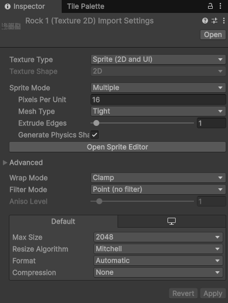Open the Mesh Type dropdown
This screenshot has height=303, width=228.
coord(158,111)
